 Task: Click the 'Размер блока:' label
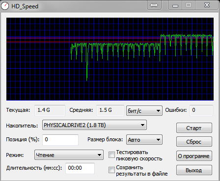click(x=105, y=140)
